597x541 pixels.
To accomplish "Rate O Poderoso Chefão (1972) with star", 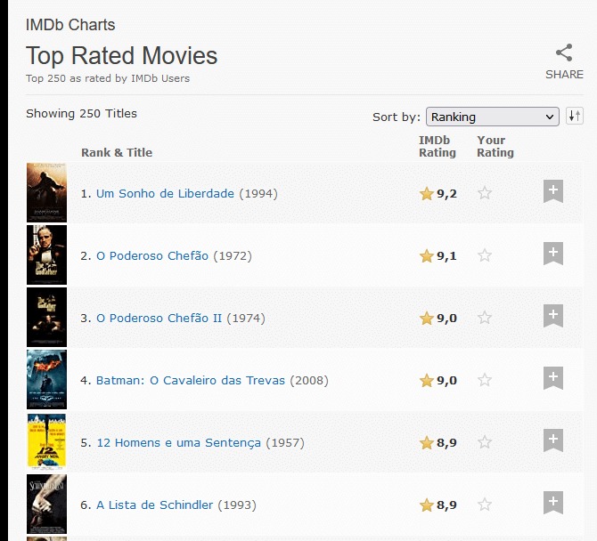I will [x=485, y=255].
